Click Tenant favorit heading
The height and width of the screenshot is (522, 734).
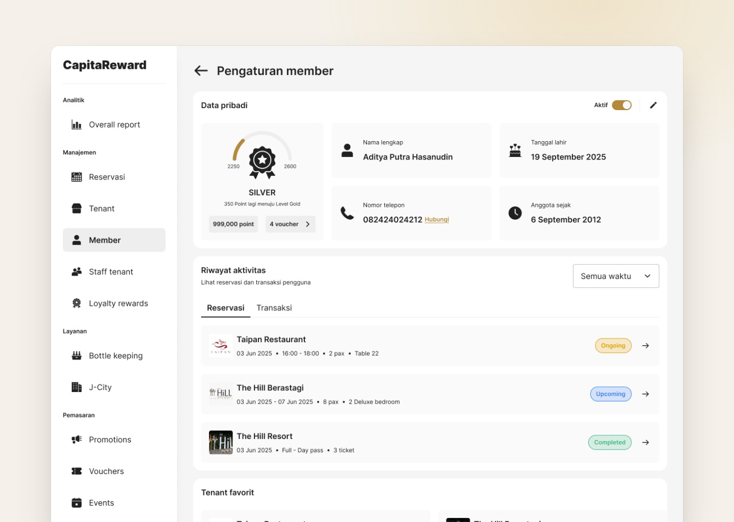click(227, 492)
